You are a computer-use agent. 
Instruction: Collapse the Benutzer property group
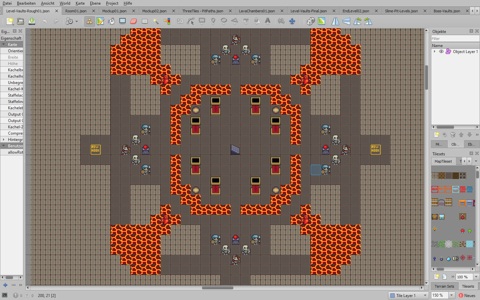coord(4,146)
